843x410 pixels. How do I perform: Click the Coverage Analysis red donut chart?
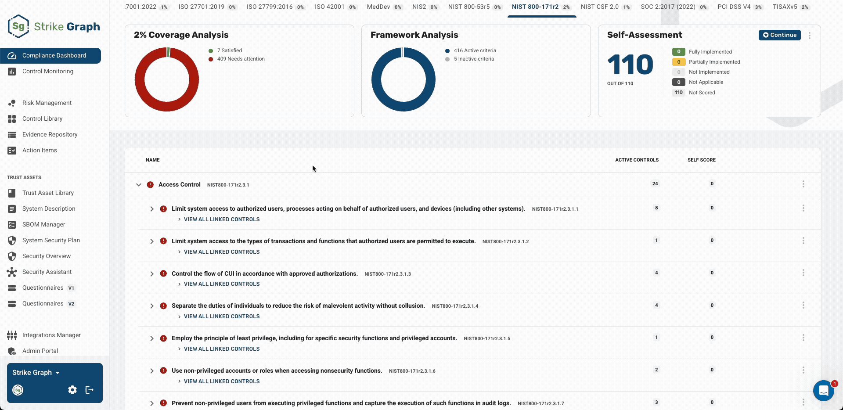pyautogui.click(x=167, y=79)
